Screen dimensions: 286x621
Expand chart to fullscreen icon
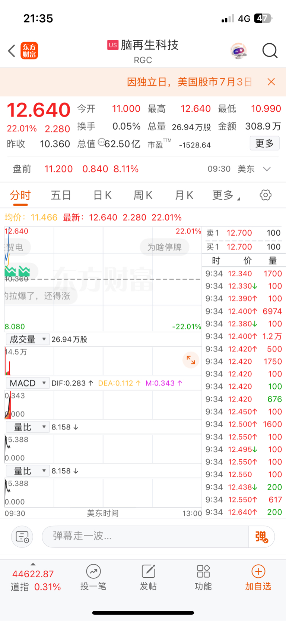(x=191, y=360)
